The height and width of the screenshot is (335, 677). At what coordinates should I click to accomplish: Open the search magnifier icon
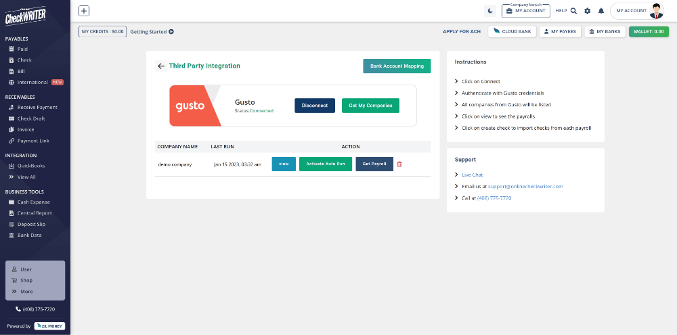pos(573,11)
